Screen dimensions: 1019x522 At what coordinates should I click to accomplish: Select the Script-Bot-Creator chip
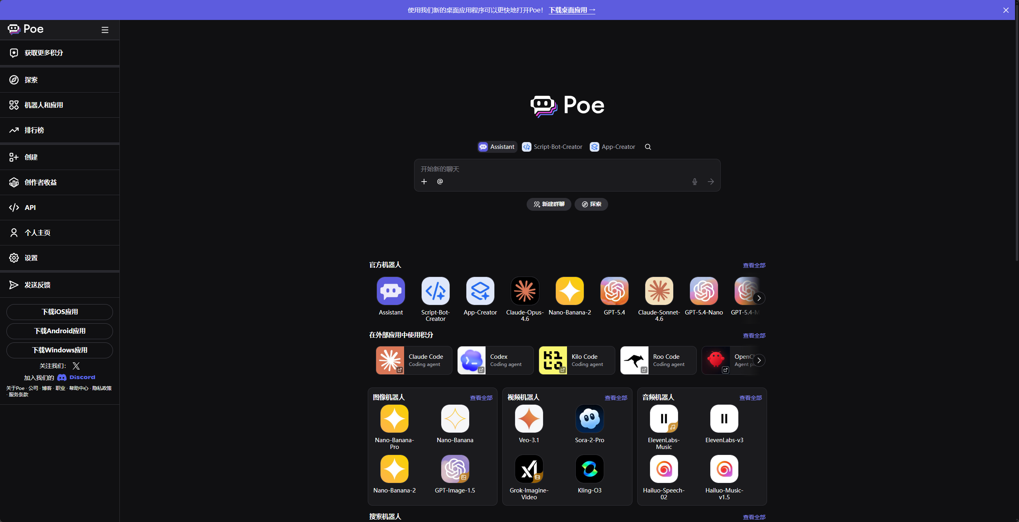pyautogui.click(x=552, y=147)
